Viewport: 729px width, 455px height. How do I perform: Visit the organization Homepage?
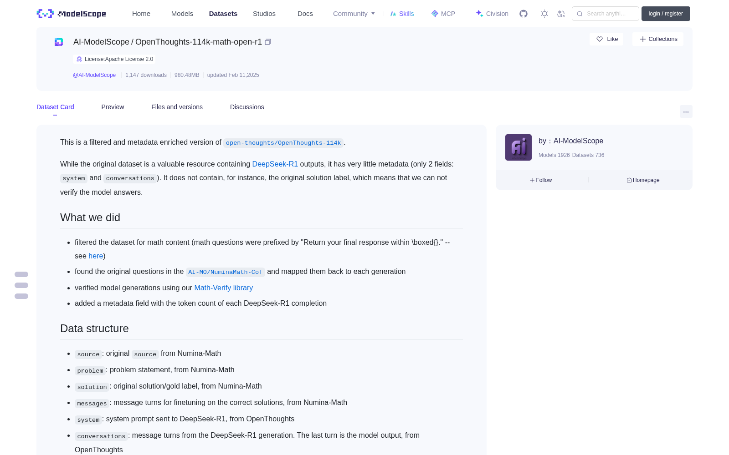point(643,180)
